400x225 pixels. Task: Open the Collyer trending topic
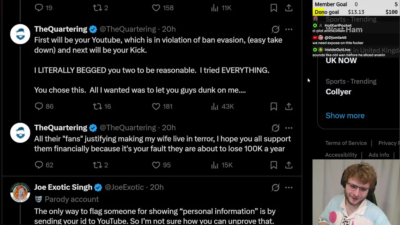point(338,92)
